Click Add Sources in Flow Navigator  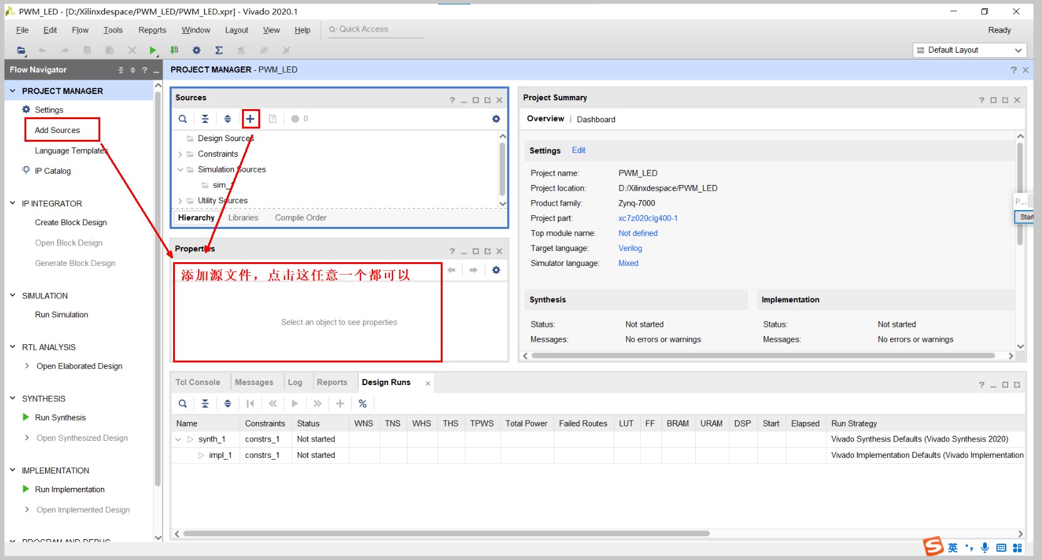click(x=58, y=130)
